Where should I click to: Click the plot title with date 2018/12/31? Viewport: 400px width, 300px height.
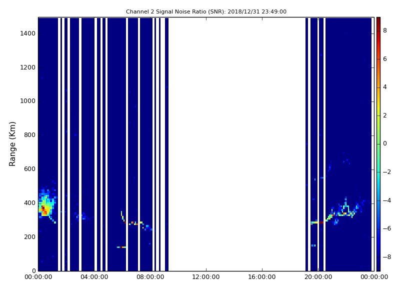tap(206, 11)
